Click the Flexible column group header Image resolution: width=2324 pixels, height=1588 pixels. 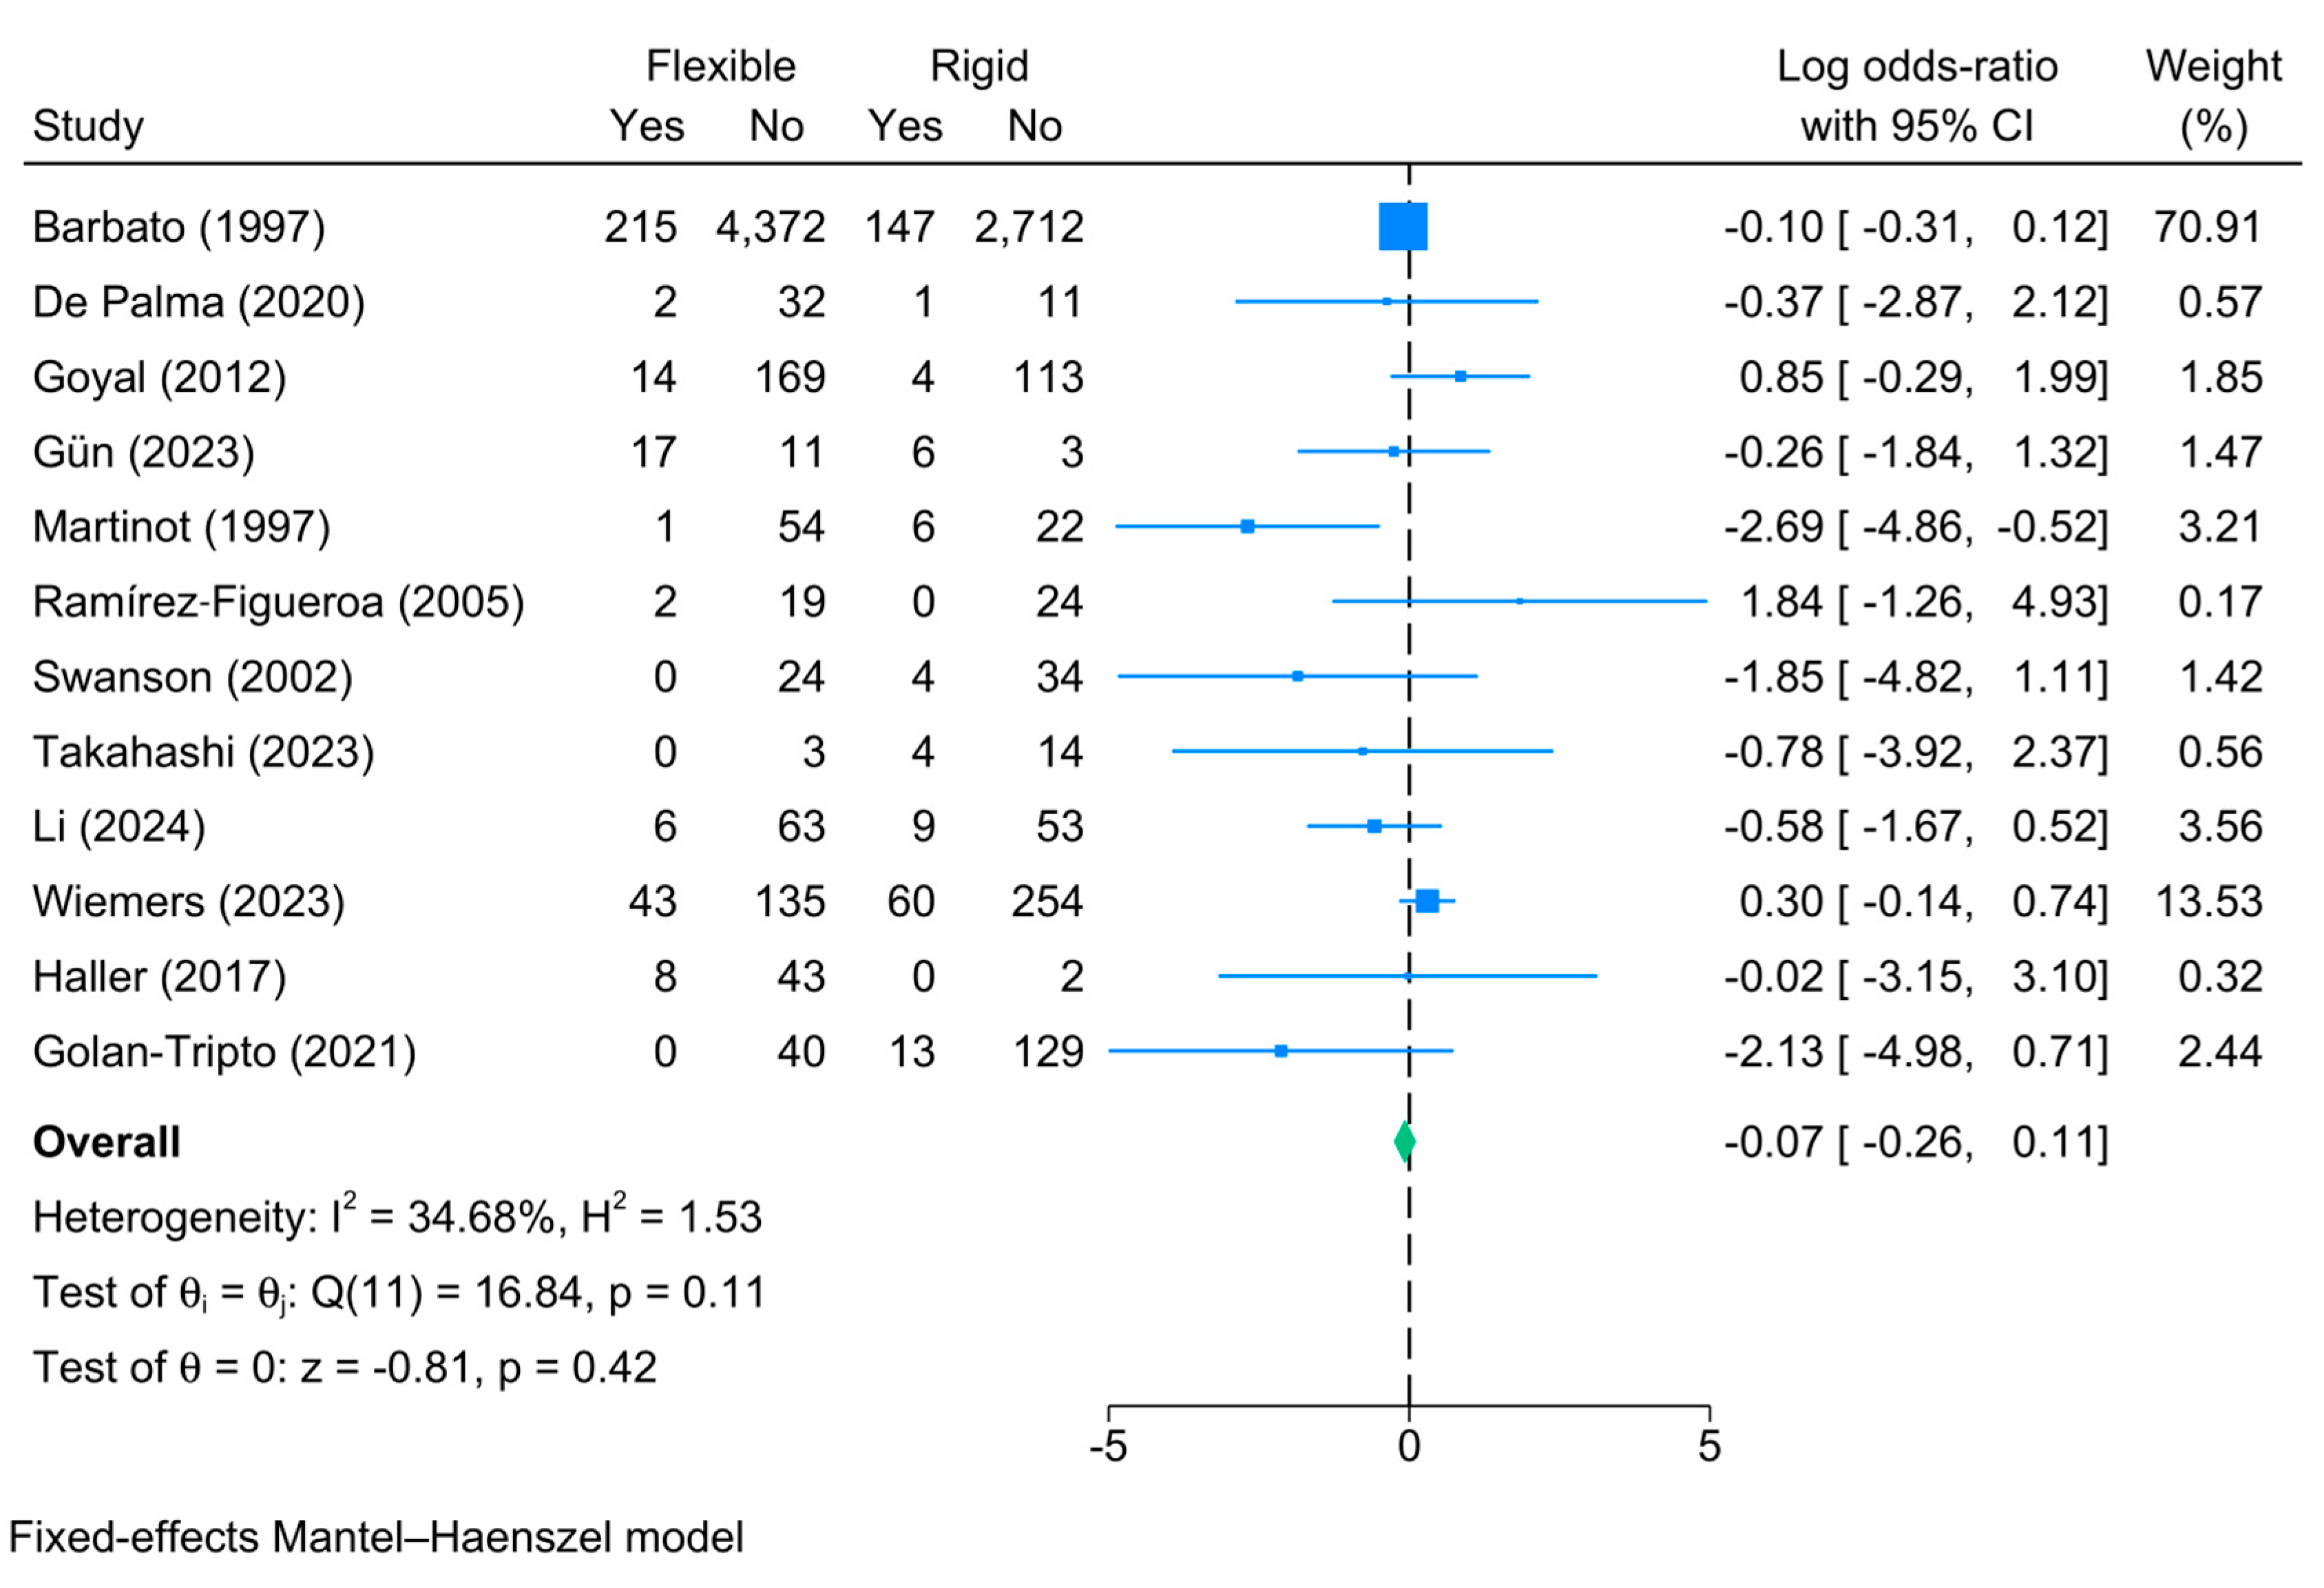pos(720,67)
